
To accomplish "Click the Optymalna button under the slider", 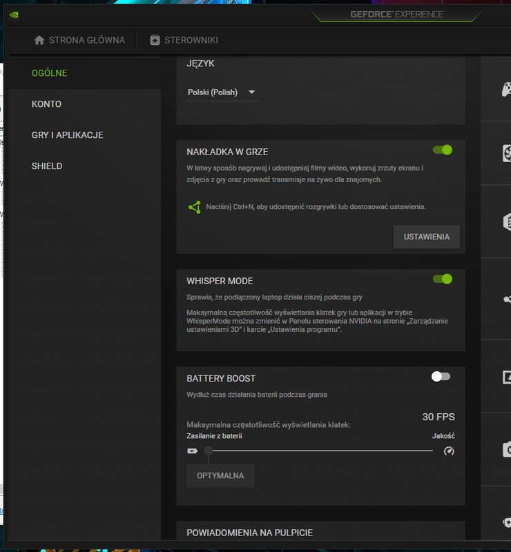I will 220,475.
